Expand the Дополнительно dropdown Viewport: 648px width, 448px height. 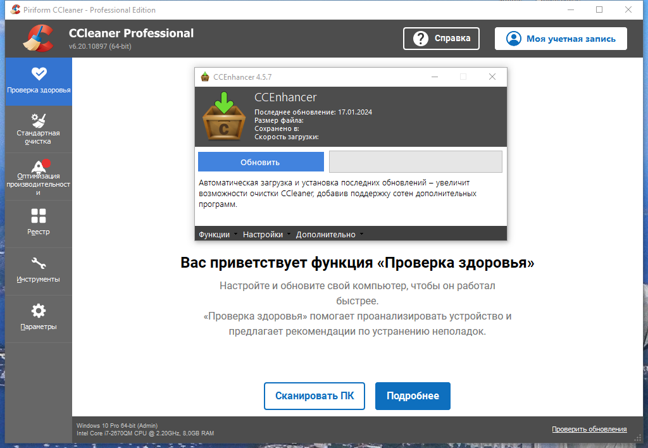tap(328, 234)
